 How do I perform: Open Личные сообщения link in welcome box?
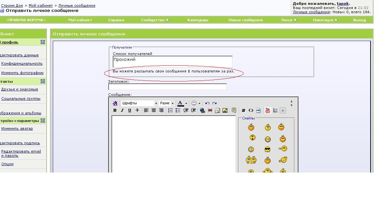pyautogui.click(x=311, y=12)
